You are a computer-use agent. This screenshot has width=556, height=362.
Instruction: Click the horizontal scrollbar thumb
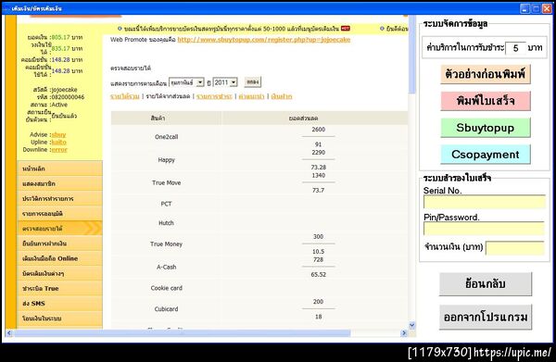click(183, 333)
